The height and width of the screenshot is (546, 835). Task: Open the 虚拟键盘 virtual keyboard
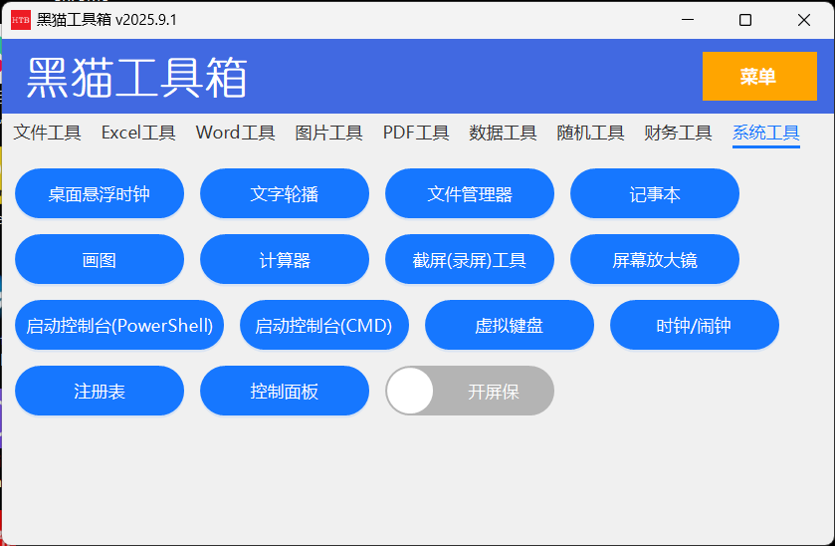click(510, 325)
